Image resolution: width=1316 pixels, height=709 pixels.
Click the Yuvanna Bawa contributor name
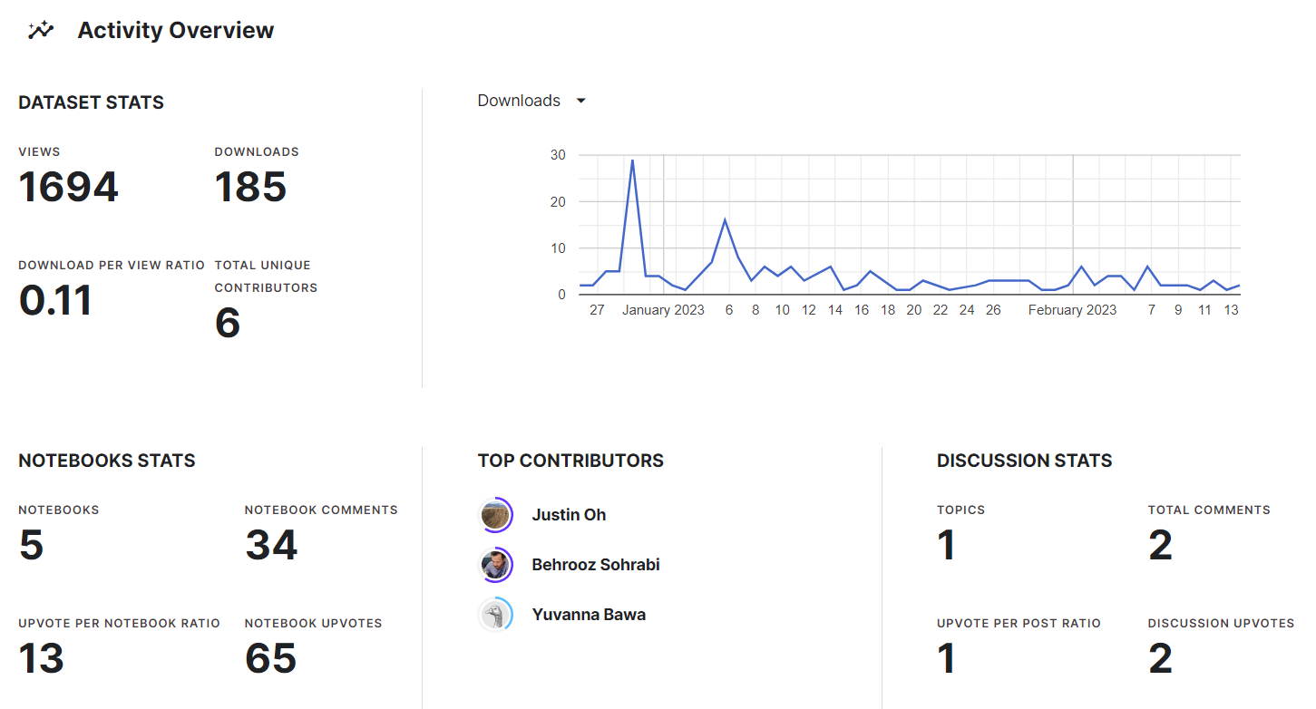(589, 615)
